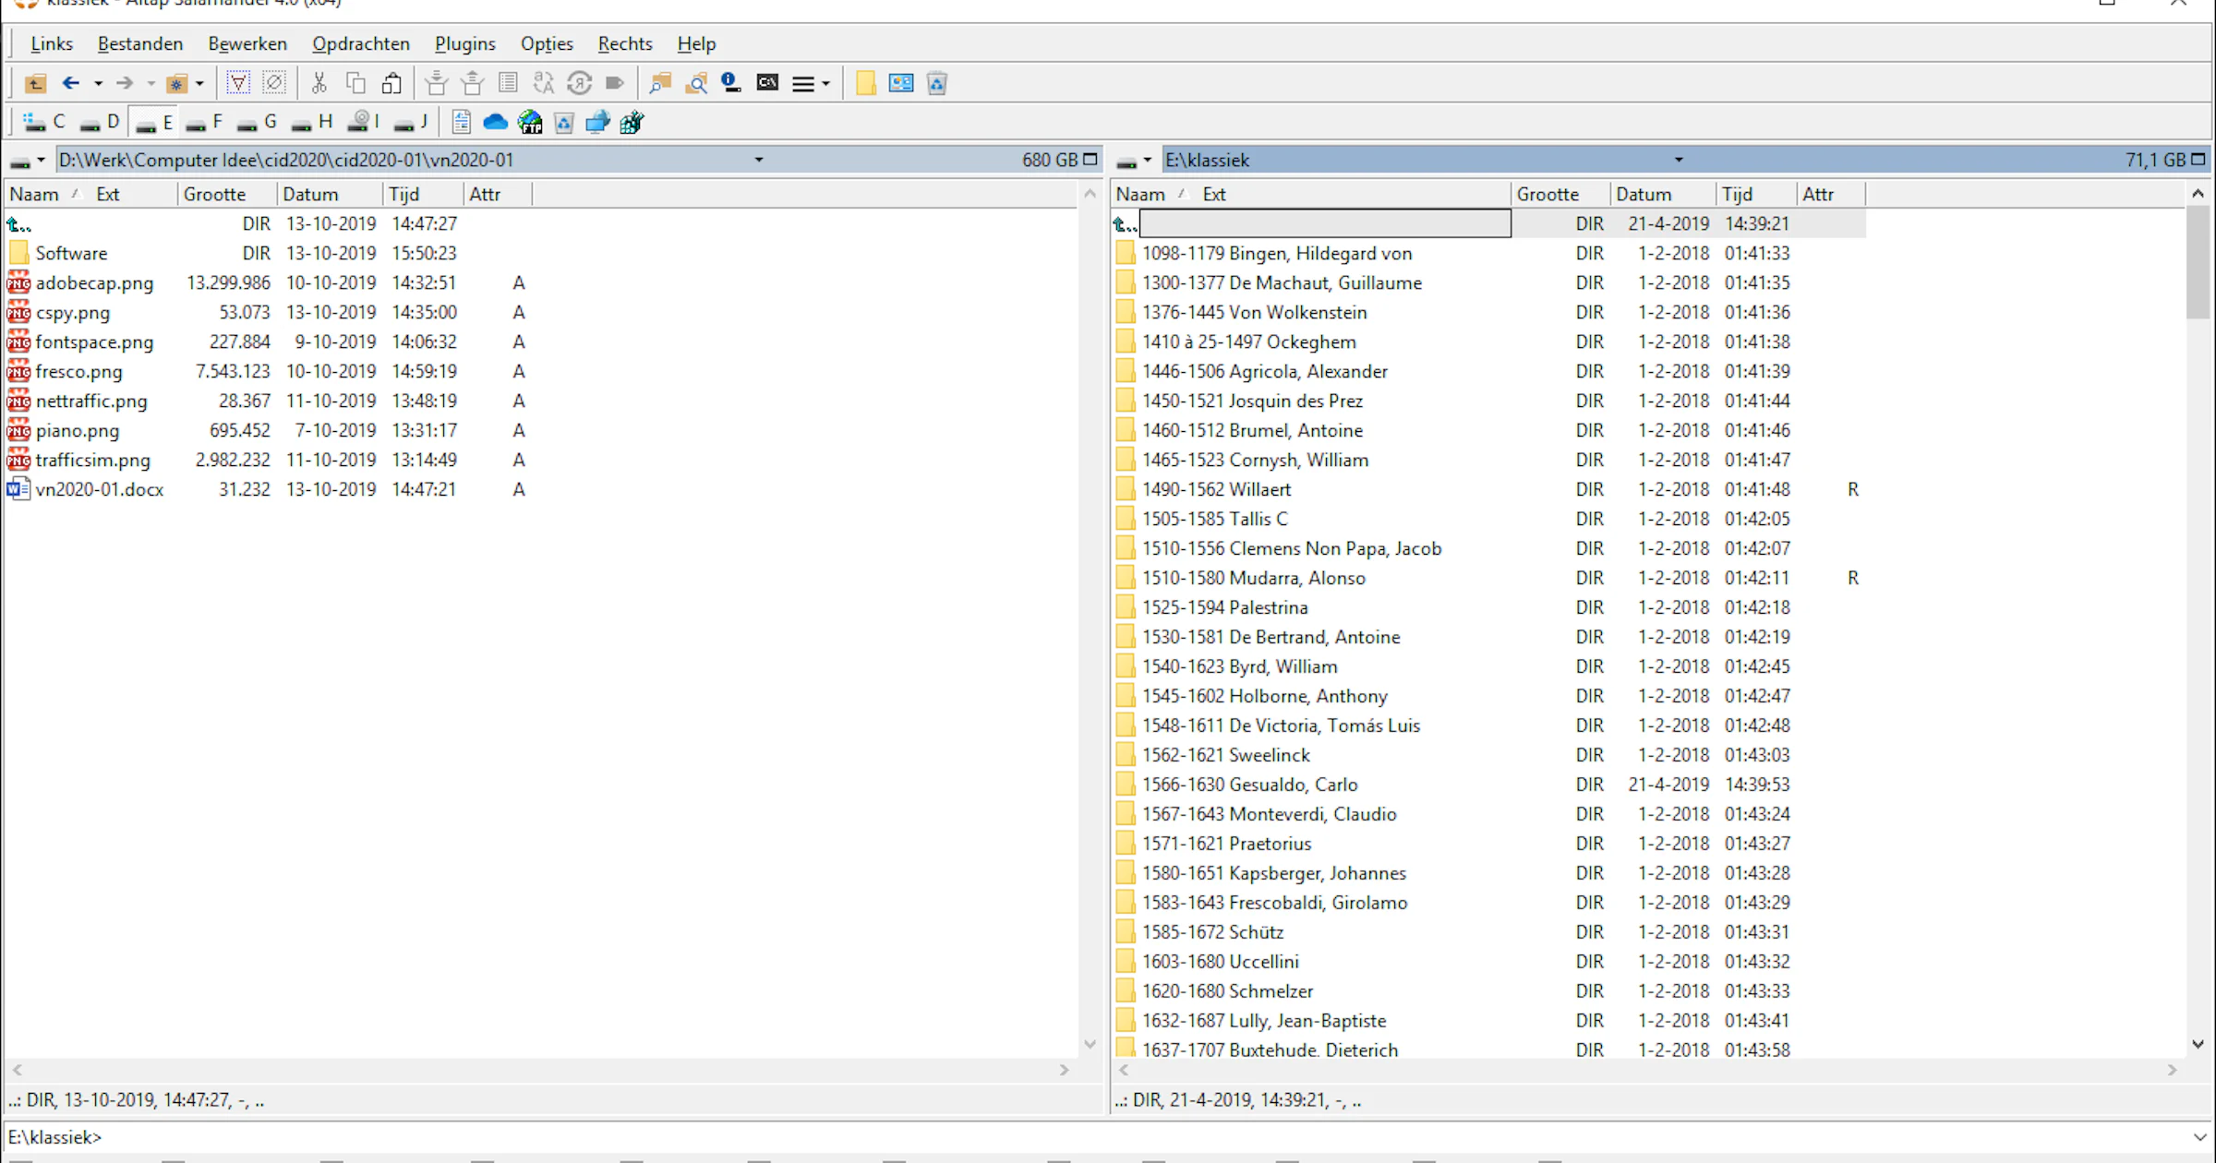Expand left panel path history dropdown
The height and width of the screenshot is (1163, 2216).
pos(758,160)
